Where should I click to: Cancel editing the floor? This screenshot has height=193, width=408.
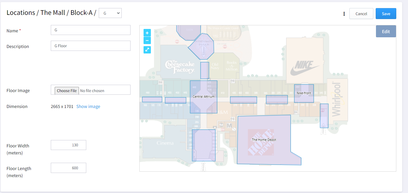click(361, 14)
